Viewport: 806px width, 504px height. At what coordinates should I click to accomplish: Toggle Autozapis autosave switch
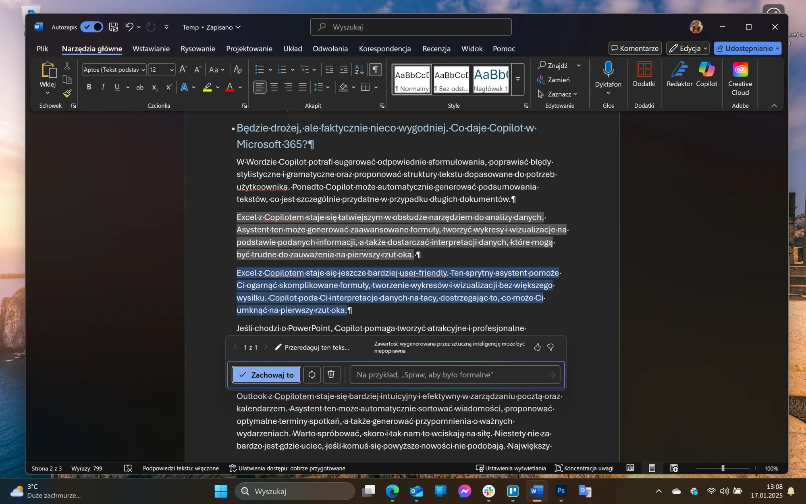tap(92, 27)
